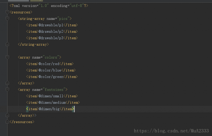Switch to the first gray editor tab
This screenshot has width=212, height=136.
click(x=18, y=1)
